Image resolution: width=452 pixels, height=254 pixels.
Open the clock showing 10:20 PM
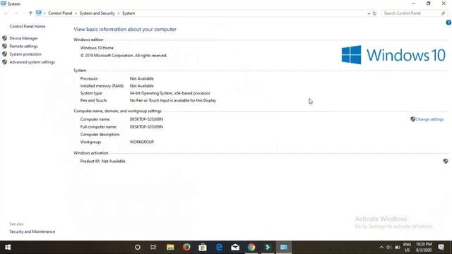(424, 247)
